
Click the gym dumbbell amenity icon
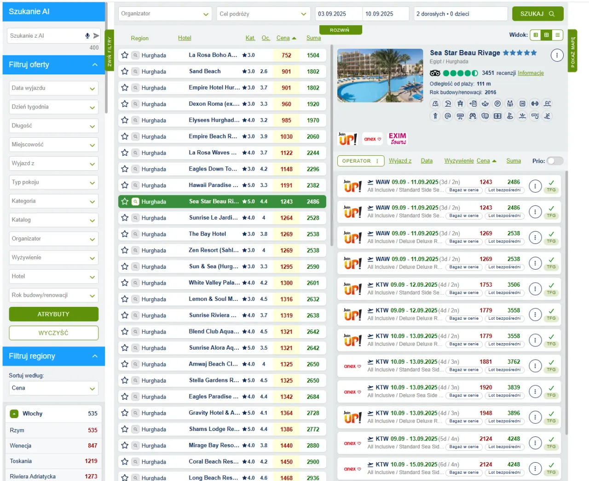click(535, 104)
